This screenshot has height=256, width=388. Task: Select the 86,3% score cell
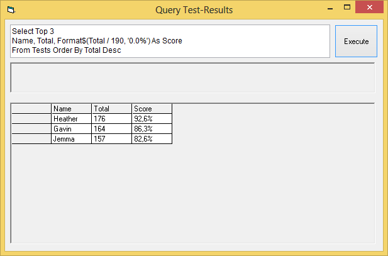point(152,128)
